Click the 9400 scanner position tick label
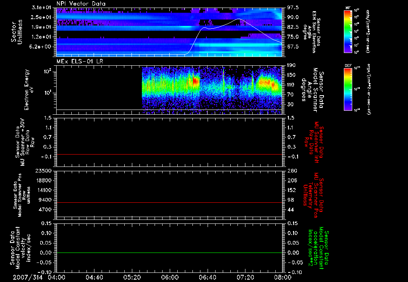 (x=45, y=200)
